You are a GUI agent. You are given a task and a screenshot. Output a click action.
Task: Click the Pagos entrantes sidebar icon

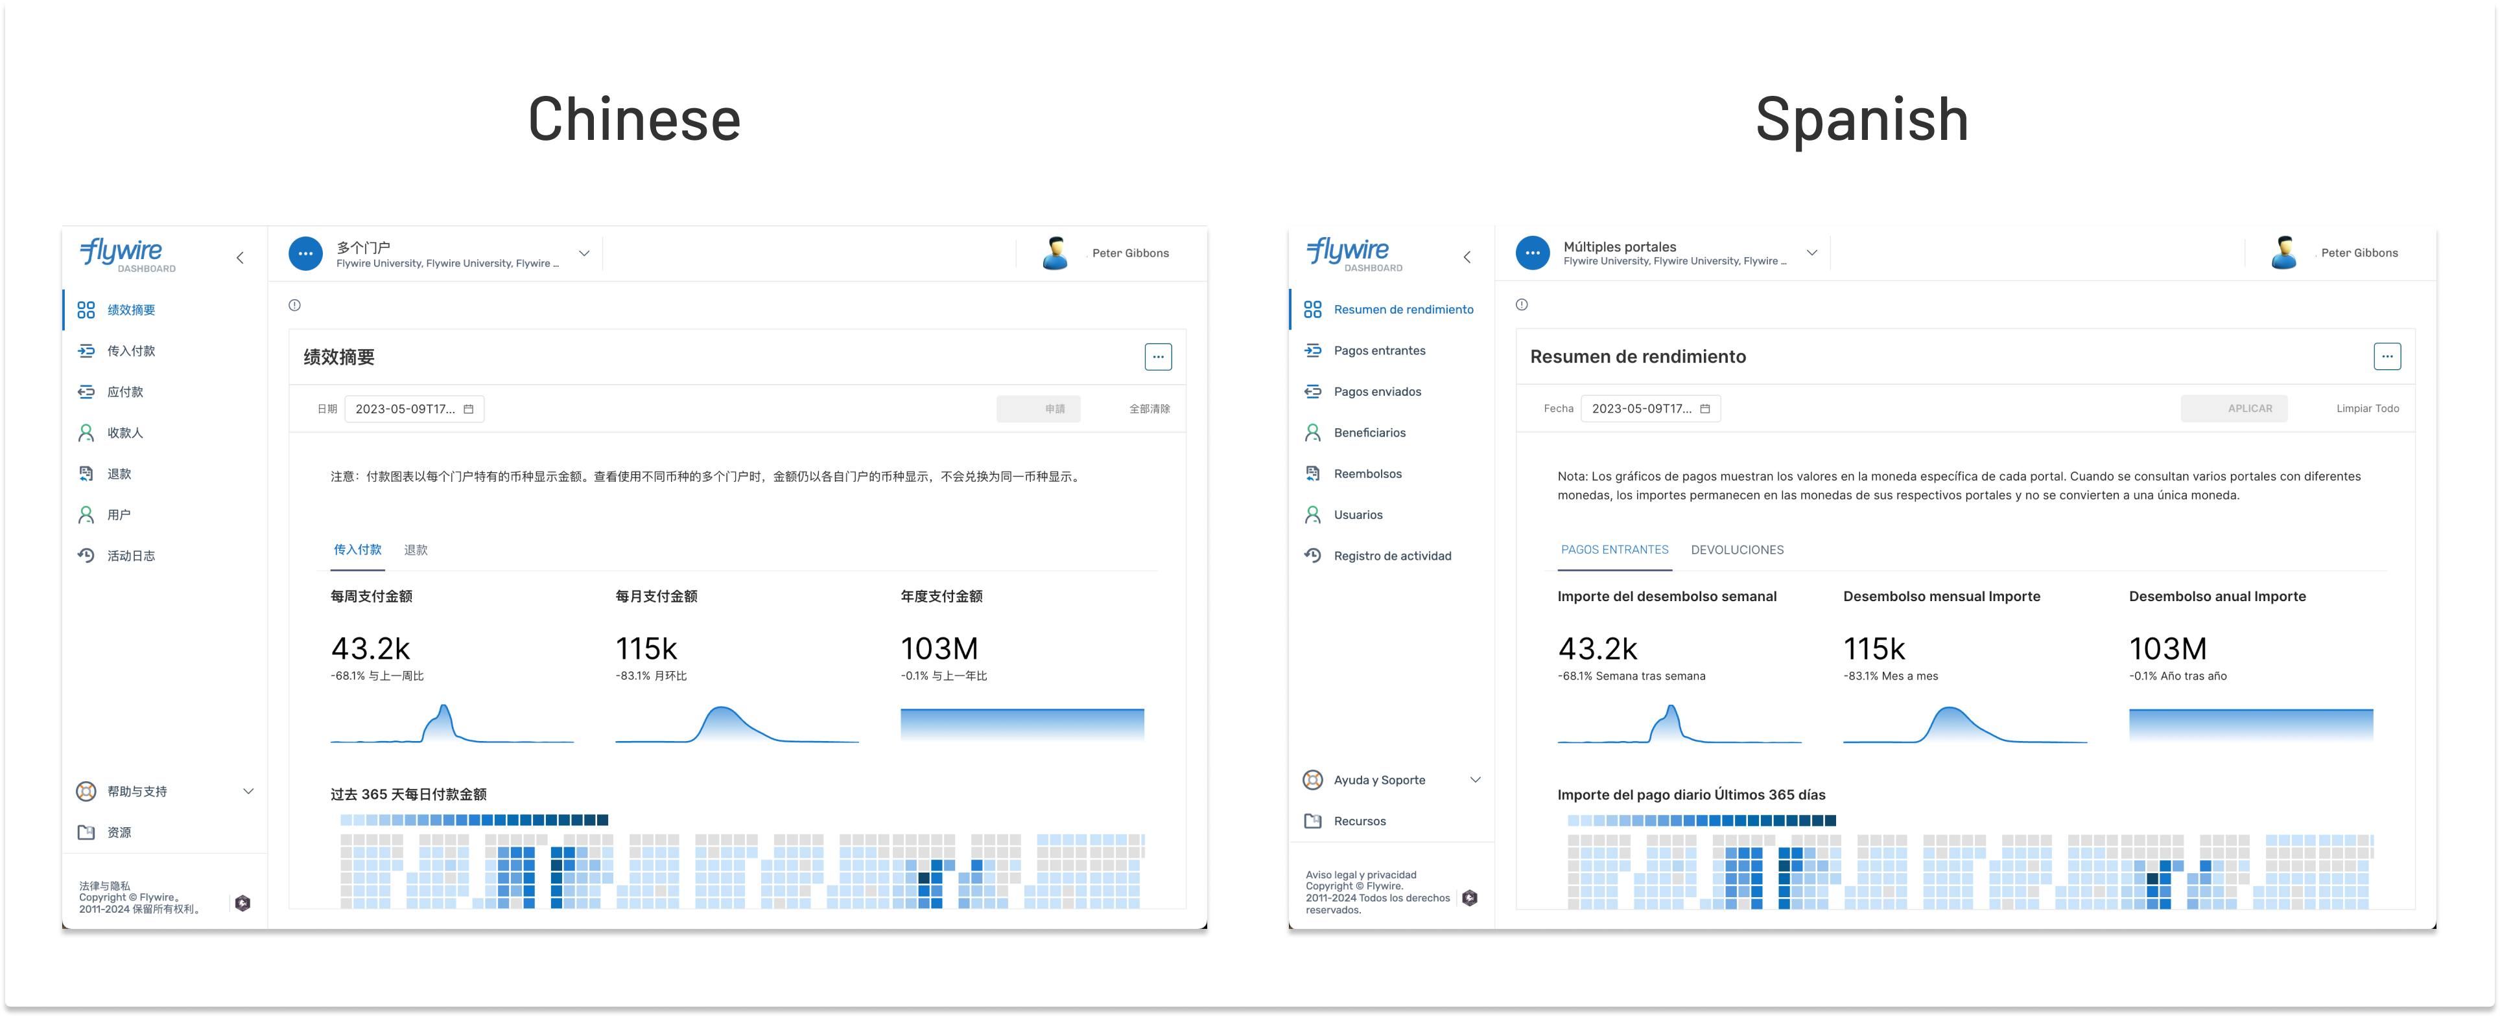pyautogui.click(x=1312, y=351)
